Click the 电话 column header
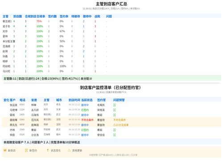 click(x=22, y=100)
